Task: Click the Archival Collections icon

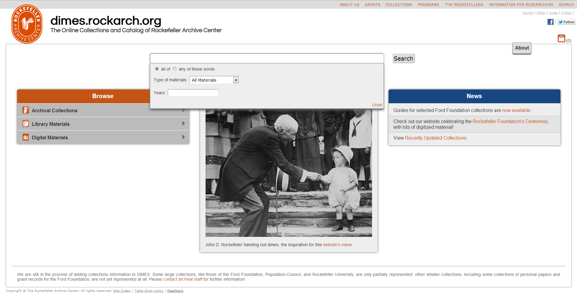Action: coord(26,110)
